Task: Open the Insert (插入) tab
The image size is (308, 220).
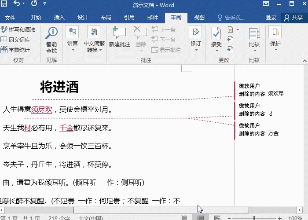Action: [x=59, y=18]
